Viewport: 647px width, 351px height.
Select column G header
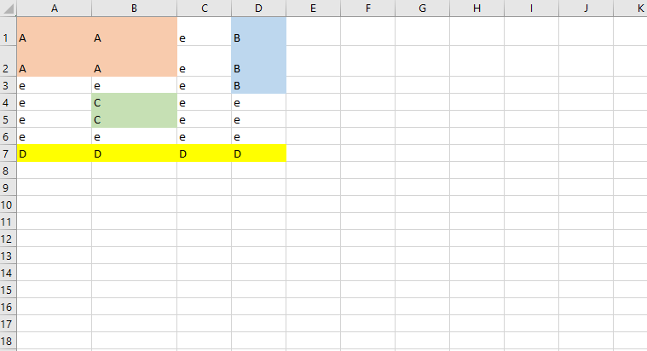(x=422, y=9)
